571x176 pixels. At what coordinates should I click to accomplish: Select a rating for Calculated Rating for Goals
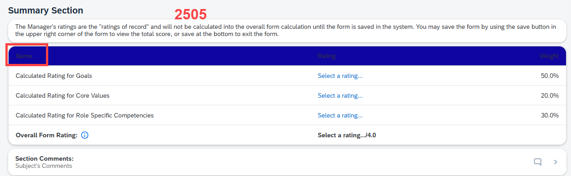(x=340, y=76)
